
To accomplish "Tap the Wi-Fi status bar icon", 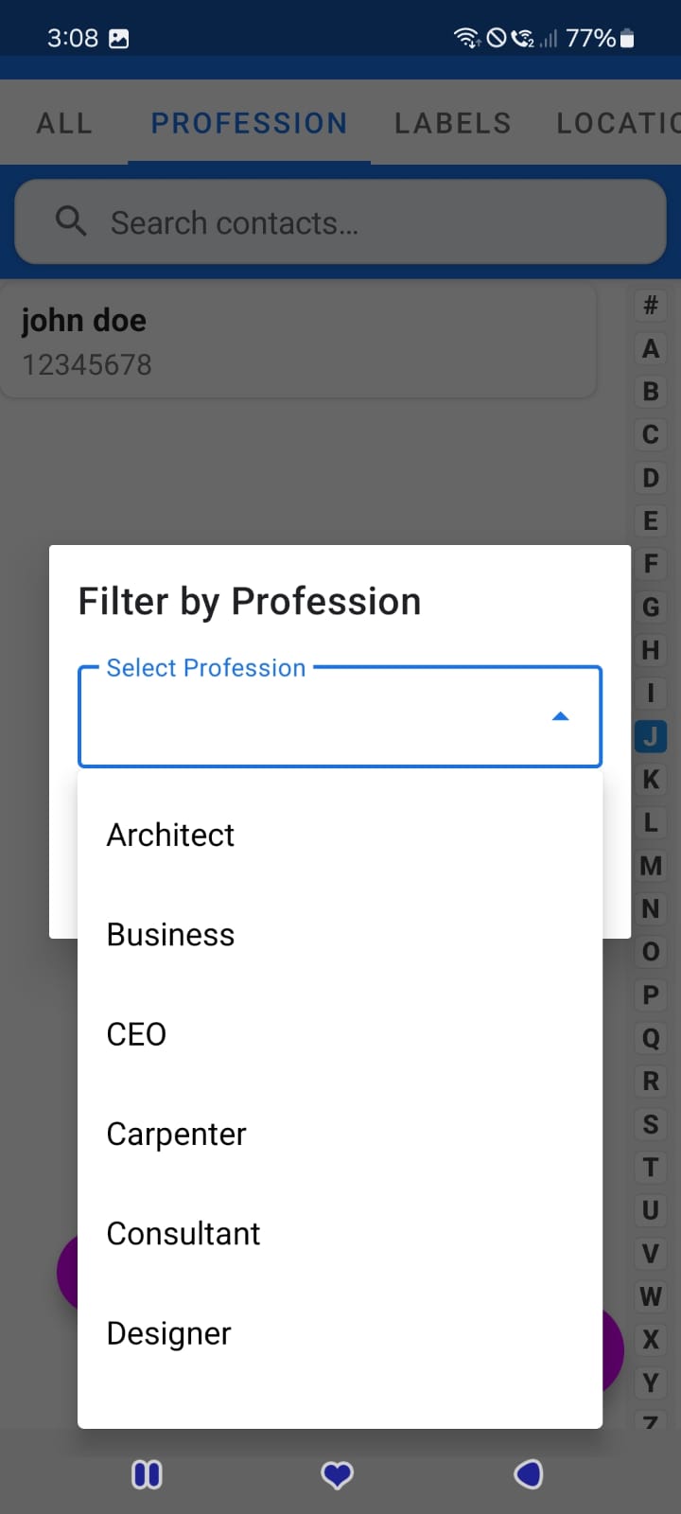I will (x=467, y=38).
